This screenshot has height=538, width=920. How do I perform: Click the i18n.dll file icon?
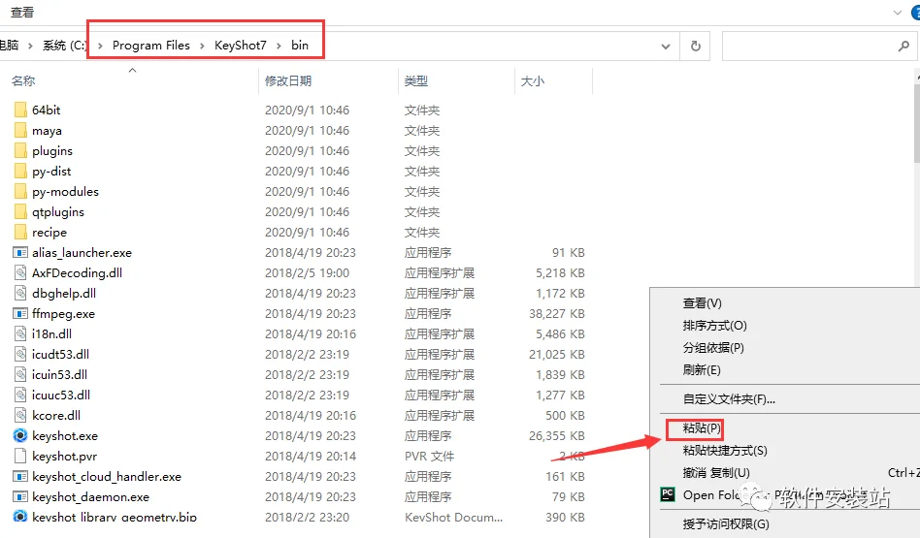20,333
